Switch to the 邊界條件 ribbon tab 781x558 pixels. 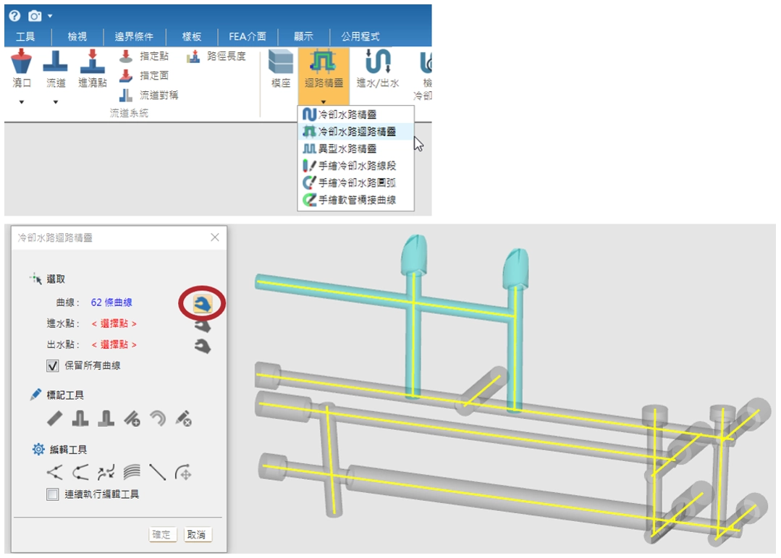click(x=134, y=36)
